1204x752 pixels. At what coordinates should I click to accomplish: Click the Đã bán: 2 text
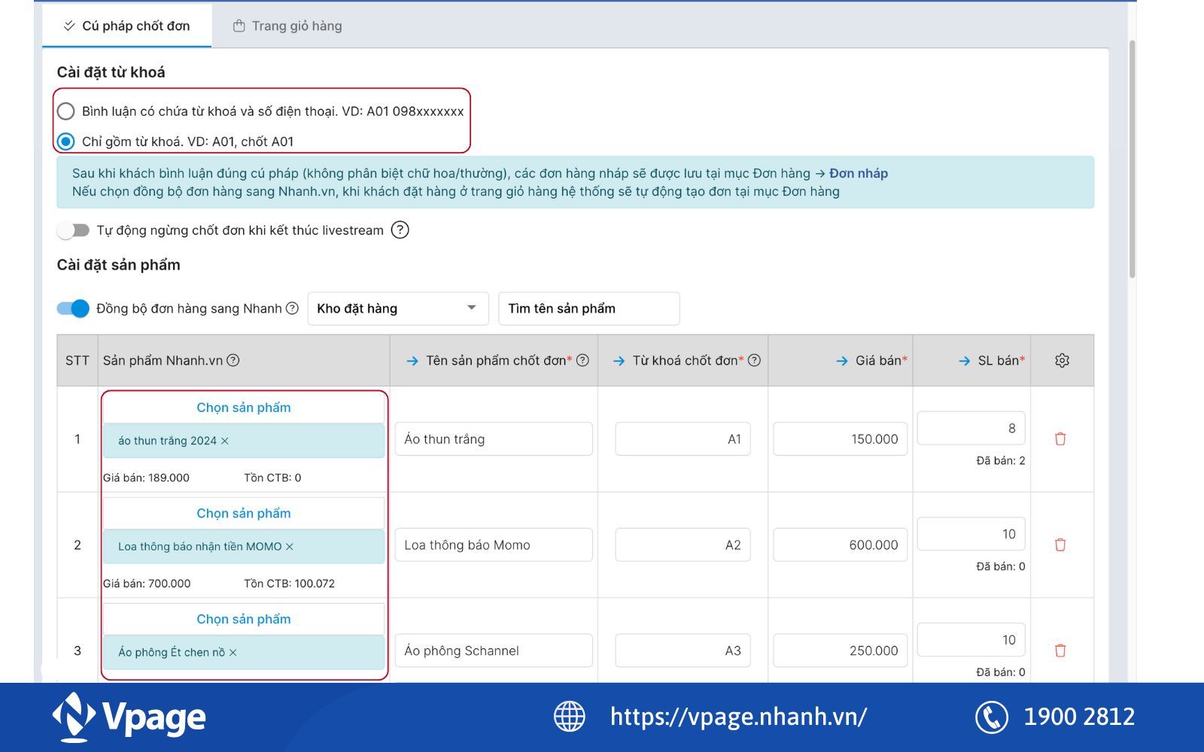click(x=1000, y=460)
